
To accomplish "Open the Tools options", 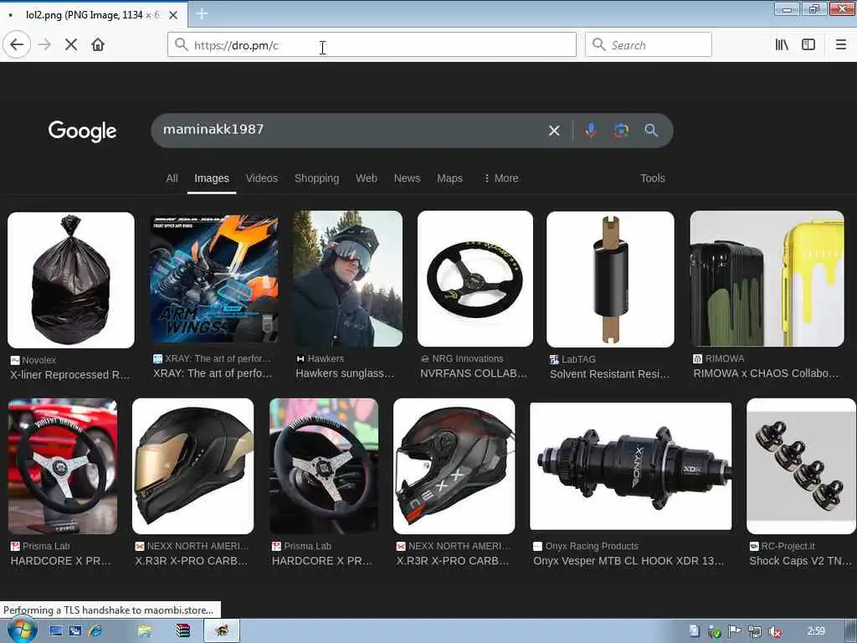I will coord(653,178).
